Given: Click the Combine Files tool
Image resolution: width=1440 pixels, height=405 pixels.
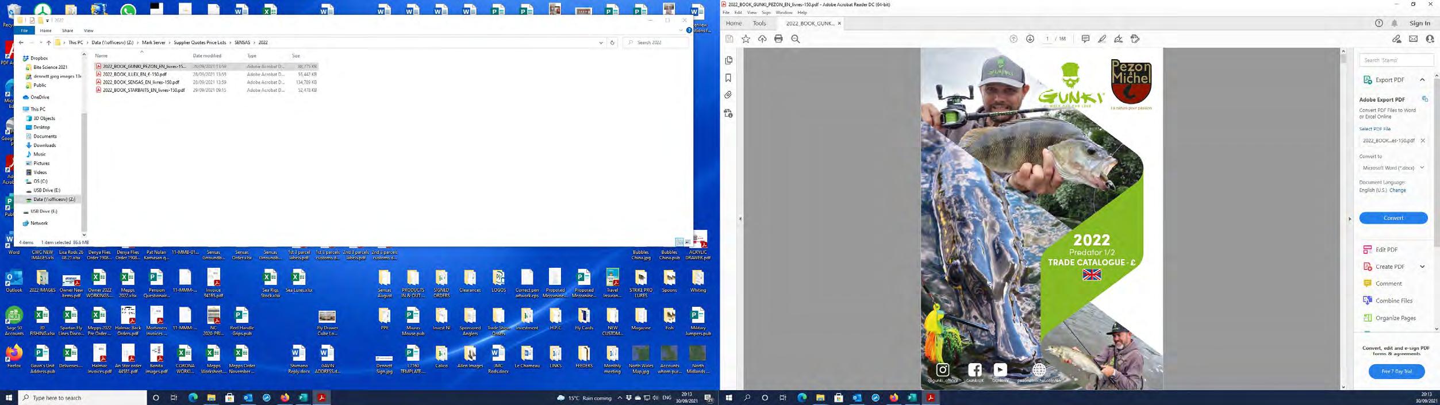Looking at the screenshot, I should click(x=1394, y=301).
